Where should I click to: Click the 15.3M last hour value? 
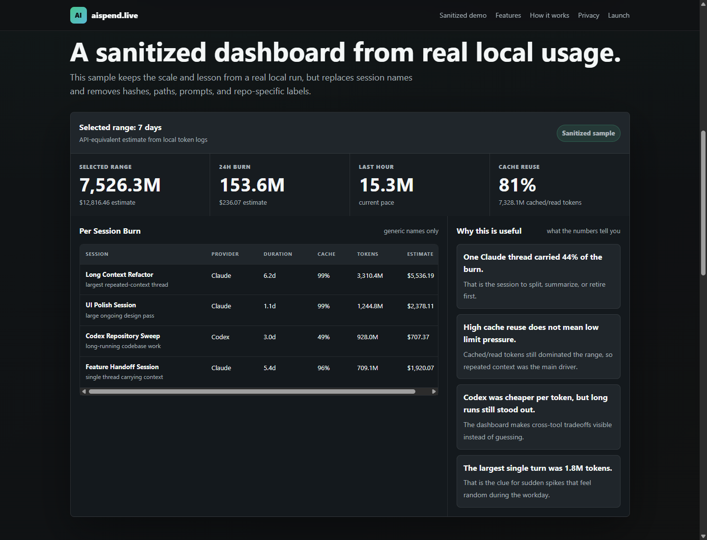[x=386, y=185]
